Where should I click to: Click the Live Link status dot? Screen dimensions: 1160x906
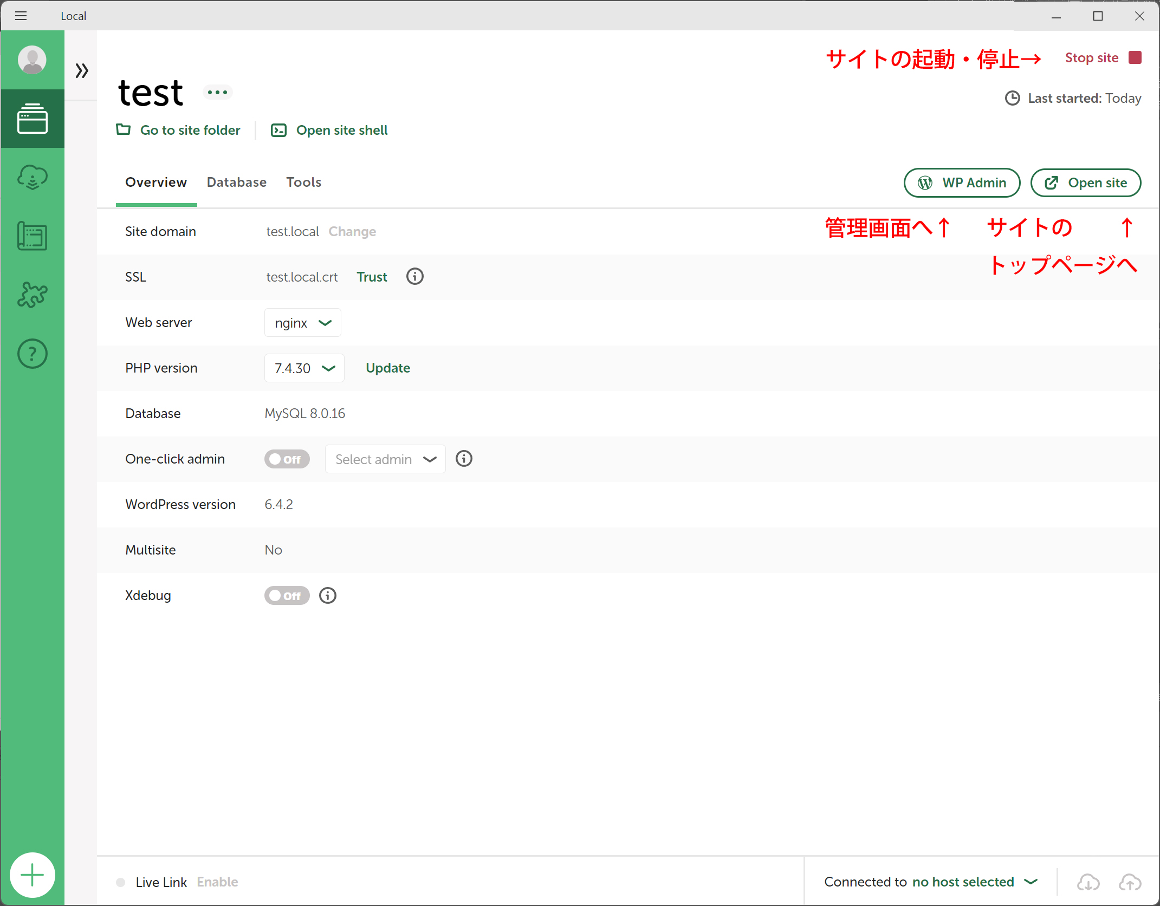point(121,882)
